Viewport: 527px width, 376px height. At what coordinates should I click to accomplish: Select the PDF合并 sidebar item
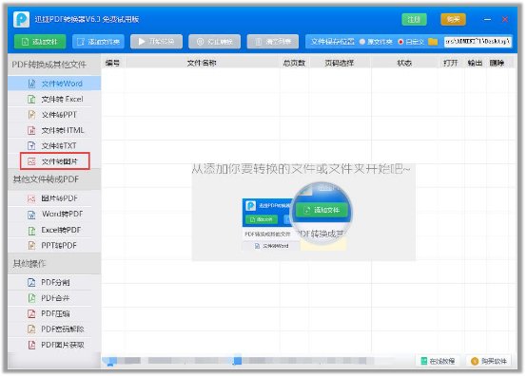point(54,298)
